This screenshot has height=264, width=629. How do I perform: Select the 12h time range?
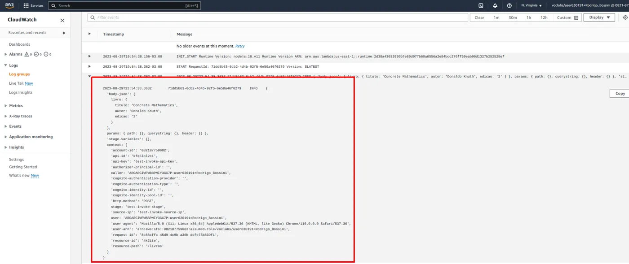click(544, 17)
